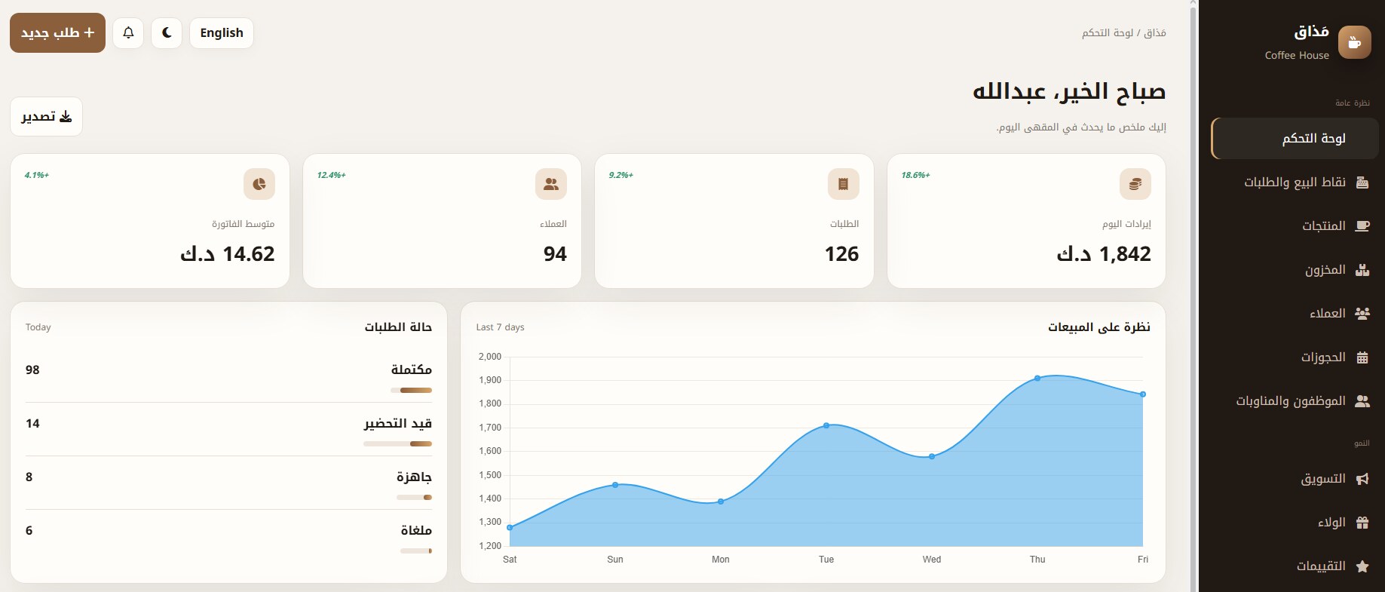Click the pie chart icon on متوسط الفاتورة card
Viewport: 1385px width, 592px height.
click(x=259, y=184)
